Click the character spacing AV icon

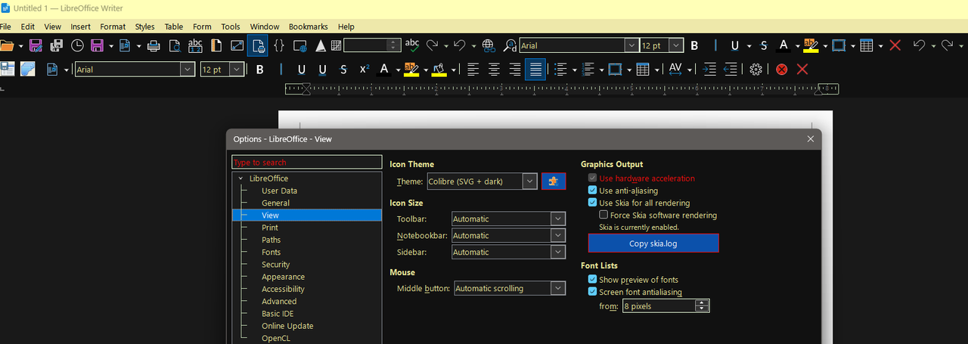675,70
